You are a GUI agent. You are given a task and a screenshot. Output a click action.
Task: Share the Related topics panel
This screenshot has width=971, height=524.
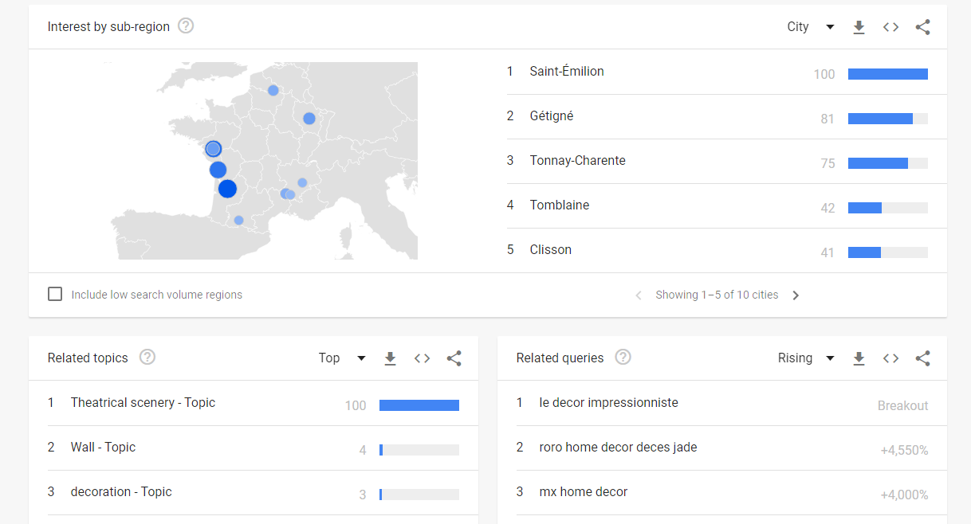coord(454,358)
